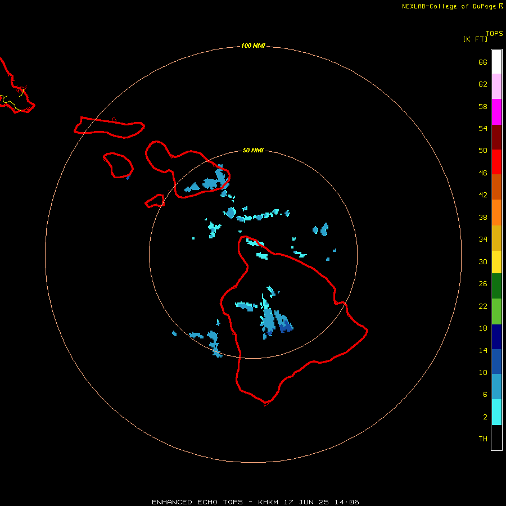Click the bright red 50 kft swatch
The image size is (506, 506).
click(x=496, y=162)
